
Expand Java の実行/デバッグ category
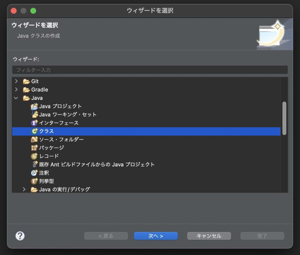(x=24, y=189)
